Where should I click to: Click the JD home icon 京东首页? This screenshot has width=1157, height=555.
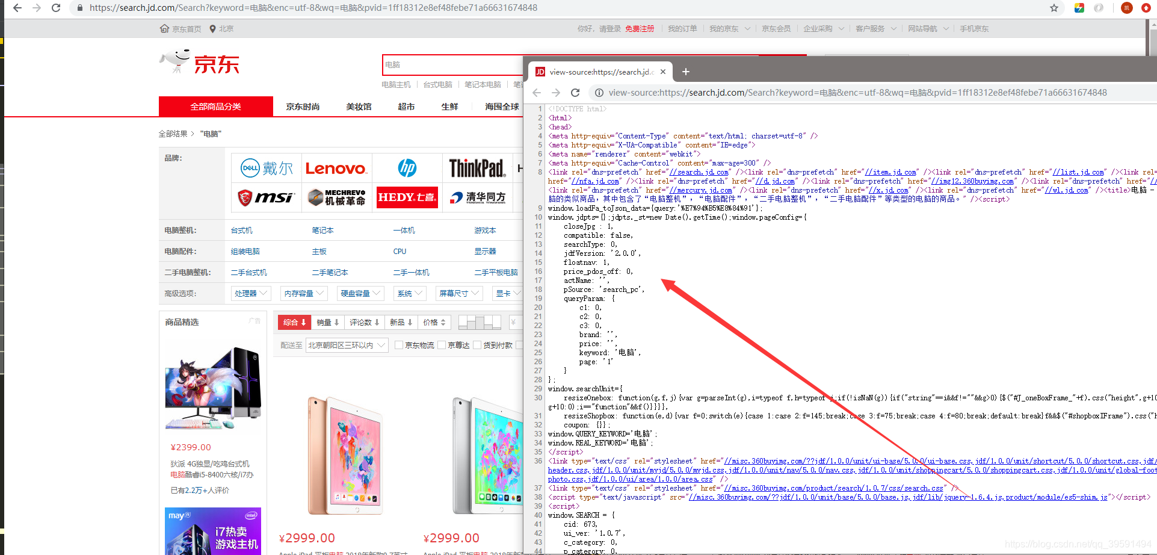[x=180, y=29]
